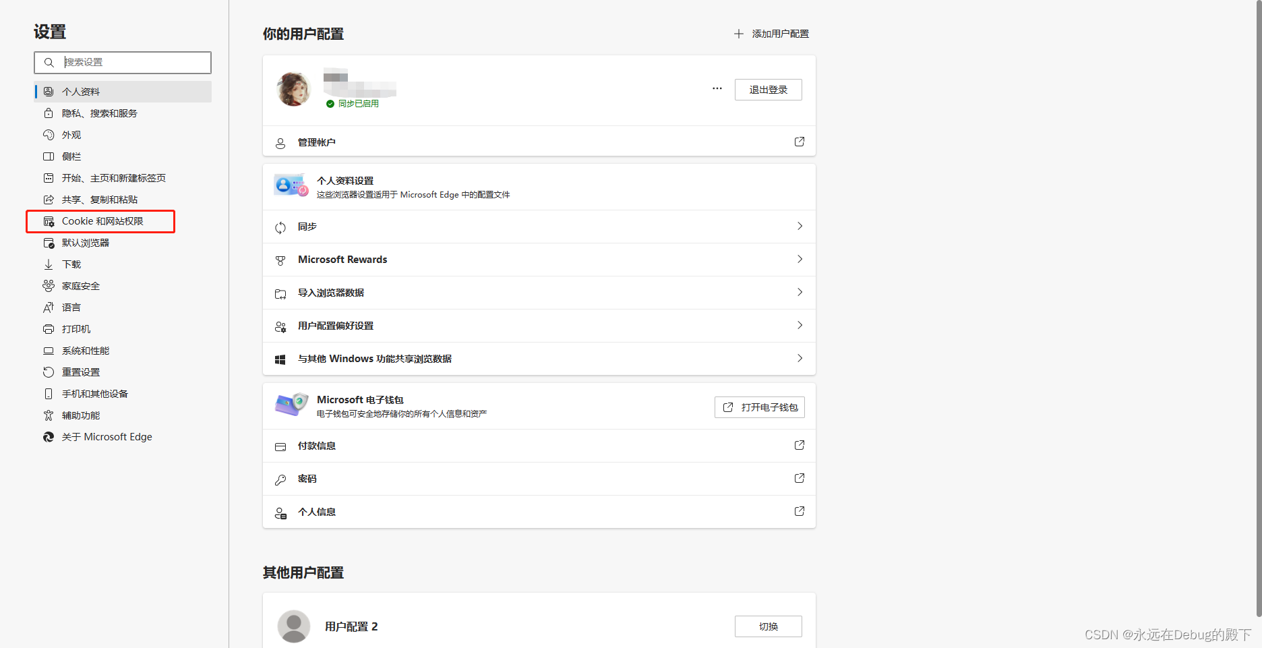
Task: Click the key icon beside 密码
Action: pos(280,479)
